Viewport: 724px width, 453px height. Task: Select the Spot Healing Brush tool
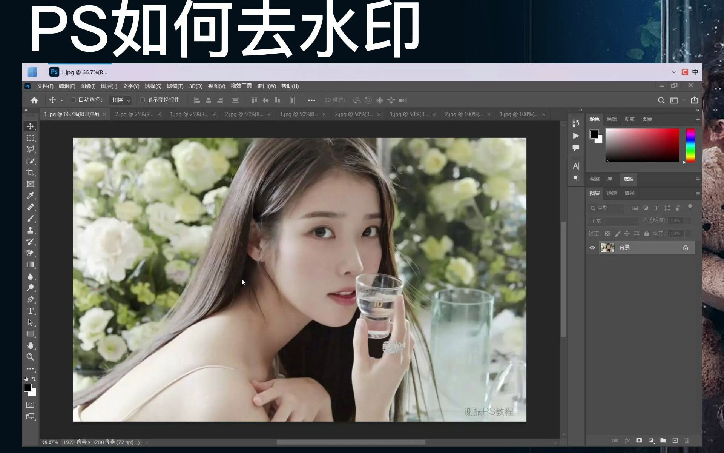[x=31, y=206]
